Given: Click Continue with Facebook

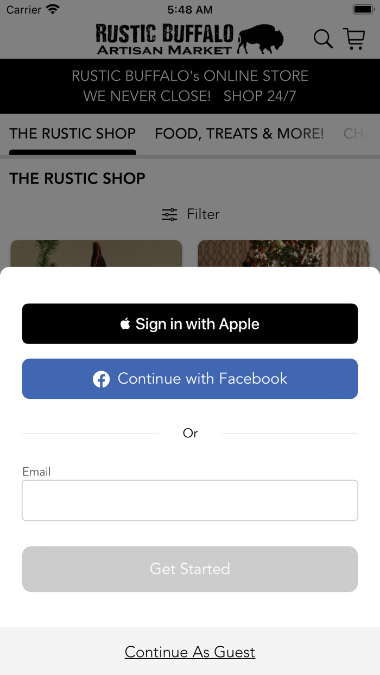Looking at the screenshot, I should pyautogui.click(x=190, y=379).
